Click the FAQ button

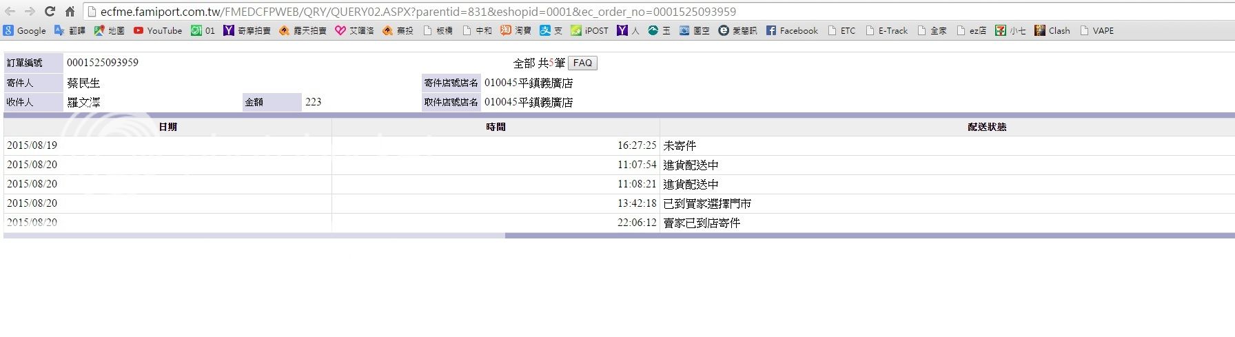[582, 63]
